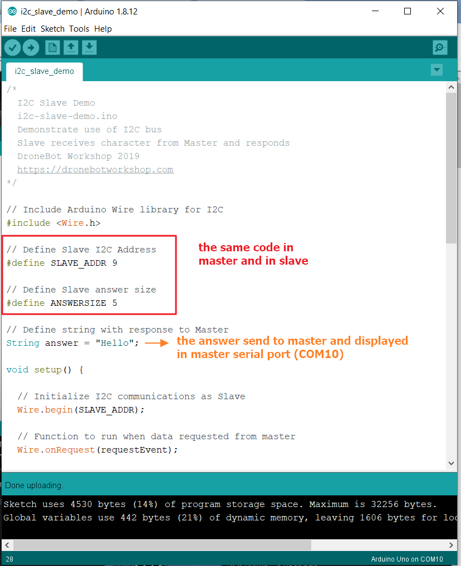The width and height of the screenshot is (461, 566).
Task: Click the editor scrollbar down arrow
Action: [x=451, y=463]
